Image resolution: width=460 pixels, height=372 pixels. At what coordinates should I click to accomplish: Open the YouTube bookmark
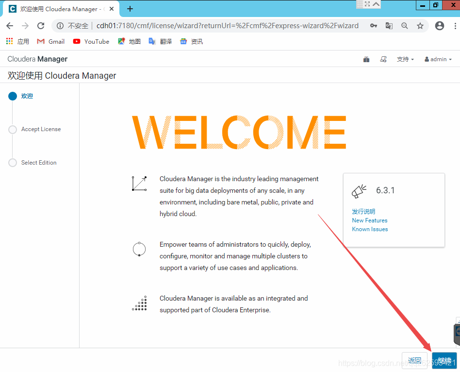coord(91,41)
